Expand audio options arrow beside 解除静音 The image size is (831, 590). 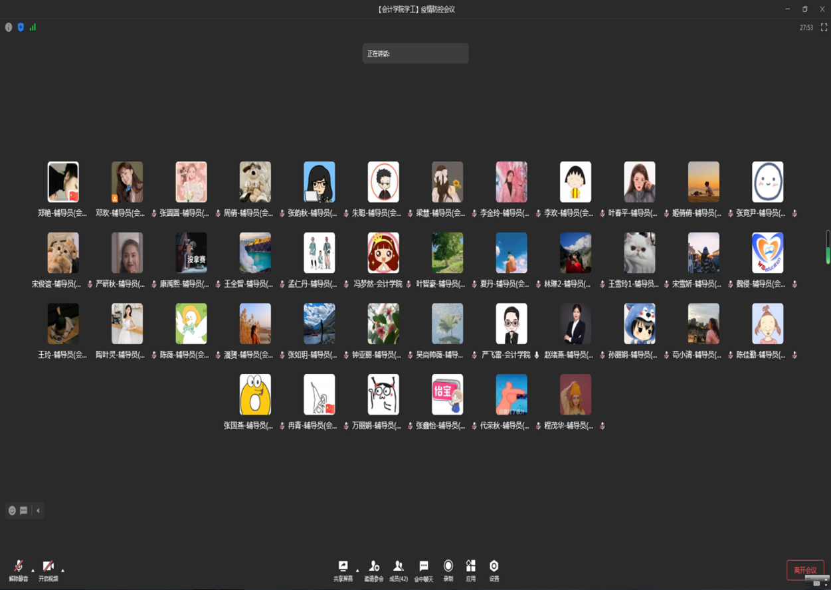point(33,571)
